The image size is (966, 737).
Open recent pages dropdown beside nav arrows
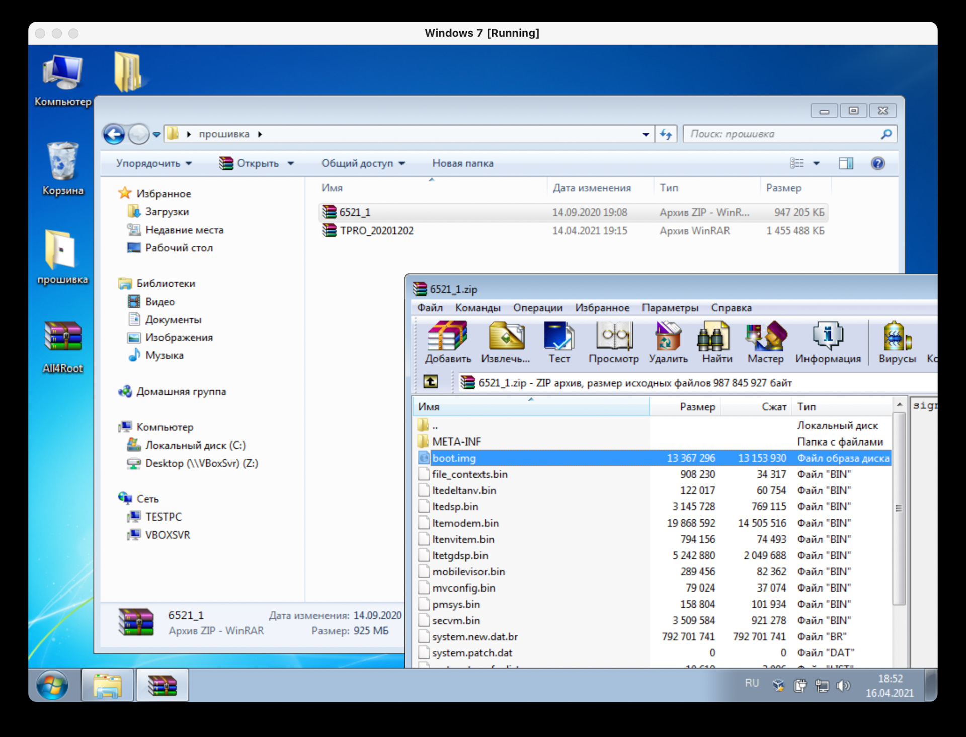pos(156,135)
